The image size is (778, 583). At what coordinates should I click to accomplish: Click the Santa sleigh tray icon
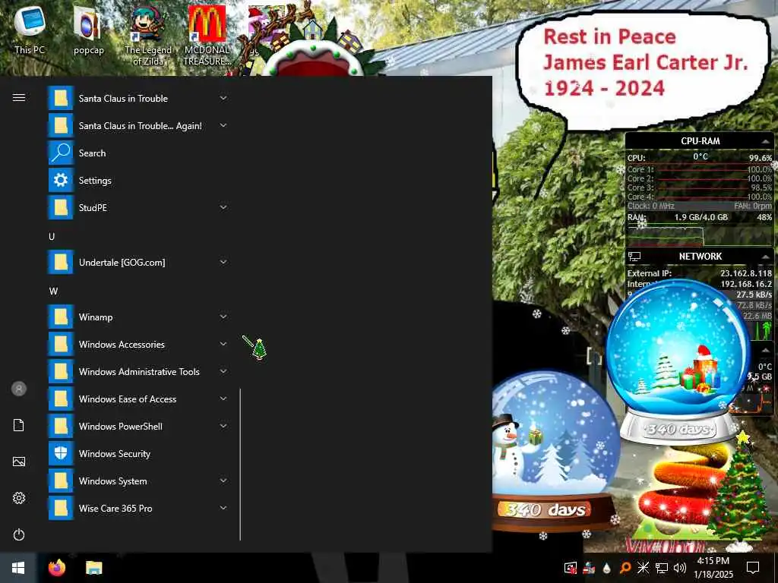589,568
